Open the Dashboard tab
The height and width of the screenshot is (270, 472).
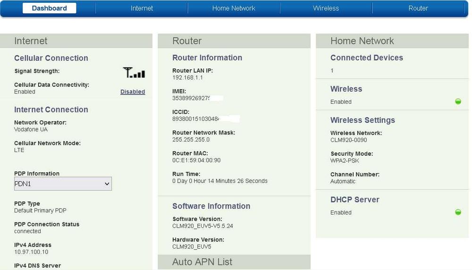pos(50,8)
